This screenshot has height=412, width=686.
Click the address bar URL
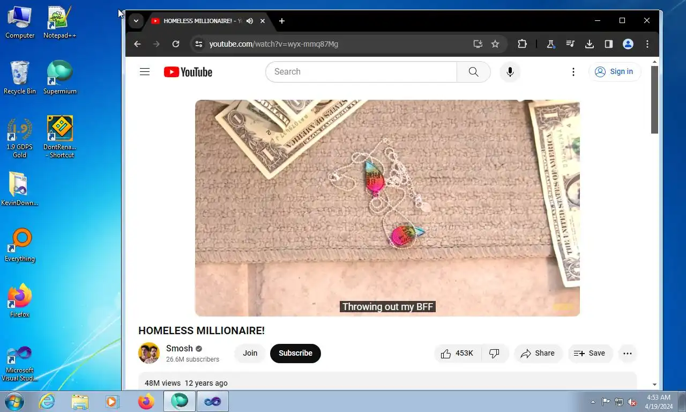tap(274, 44)
